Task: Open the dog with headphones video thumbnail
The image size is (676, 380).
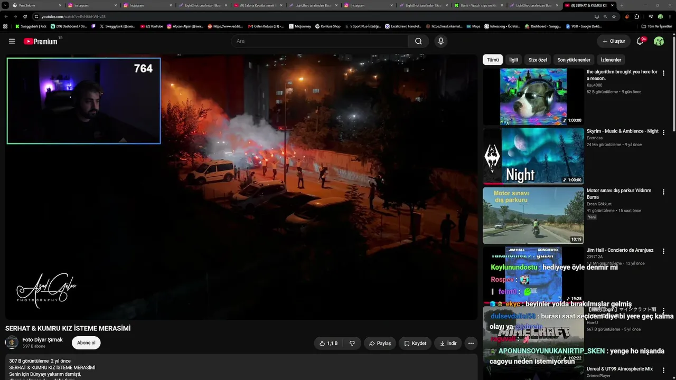Action: tap(533, 97)
